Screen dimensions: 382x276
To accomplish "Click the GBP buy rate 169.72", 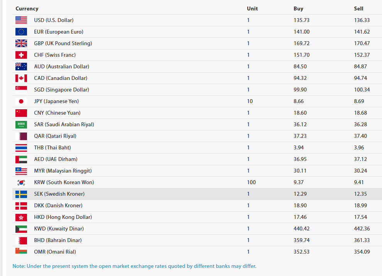I will coord(301,43).
